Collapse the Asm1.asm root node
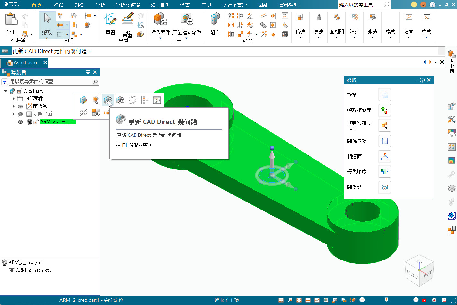Screen dimensions: 457x305 [6, 91]
